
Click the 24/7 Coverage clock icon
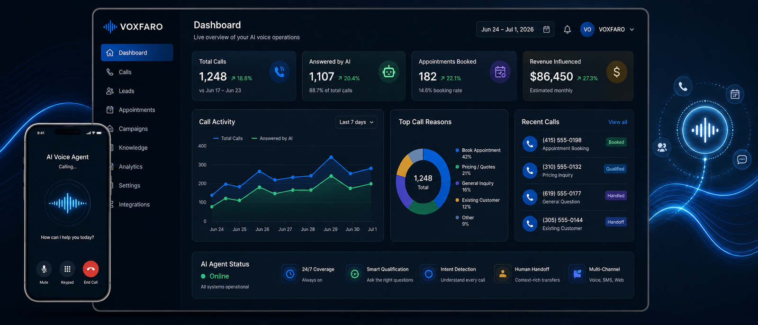click(x=290, y=274)
